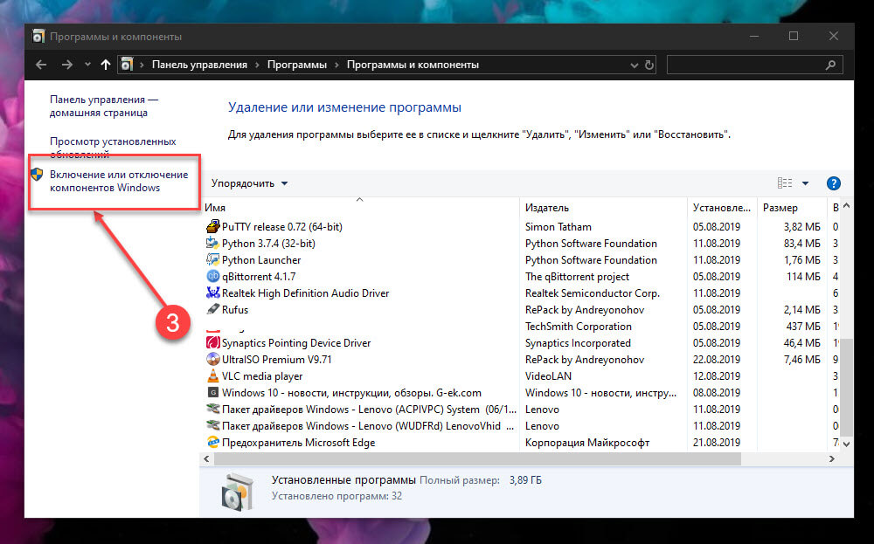The width and height of the screenshot is (874, 544).
Task: Select the Rufus program row
Action: pos(520,310)
